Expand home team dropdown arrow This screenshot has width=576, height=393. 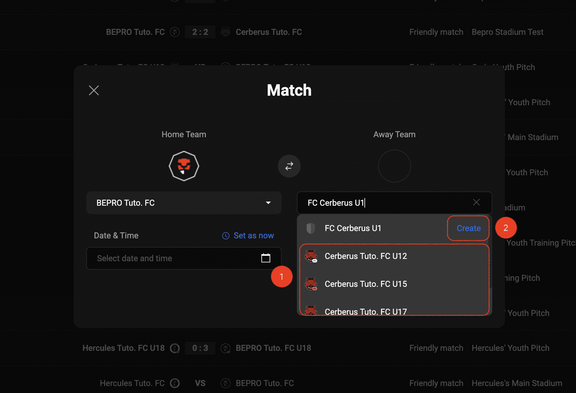pyautogui.click(x=268, y=203)
